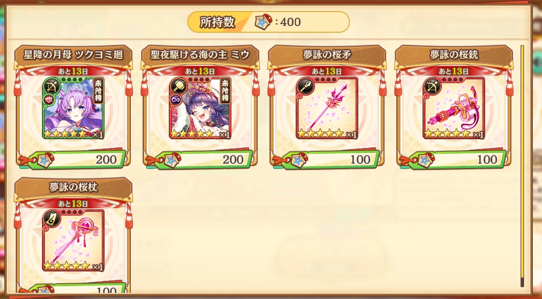Click the bow weapon-type icon on ツクヨミ廻 card
Screen dimensions: 542x299
(51, 86)
